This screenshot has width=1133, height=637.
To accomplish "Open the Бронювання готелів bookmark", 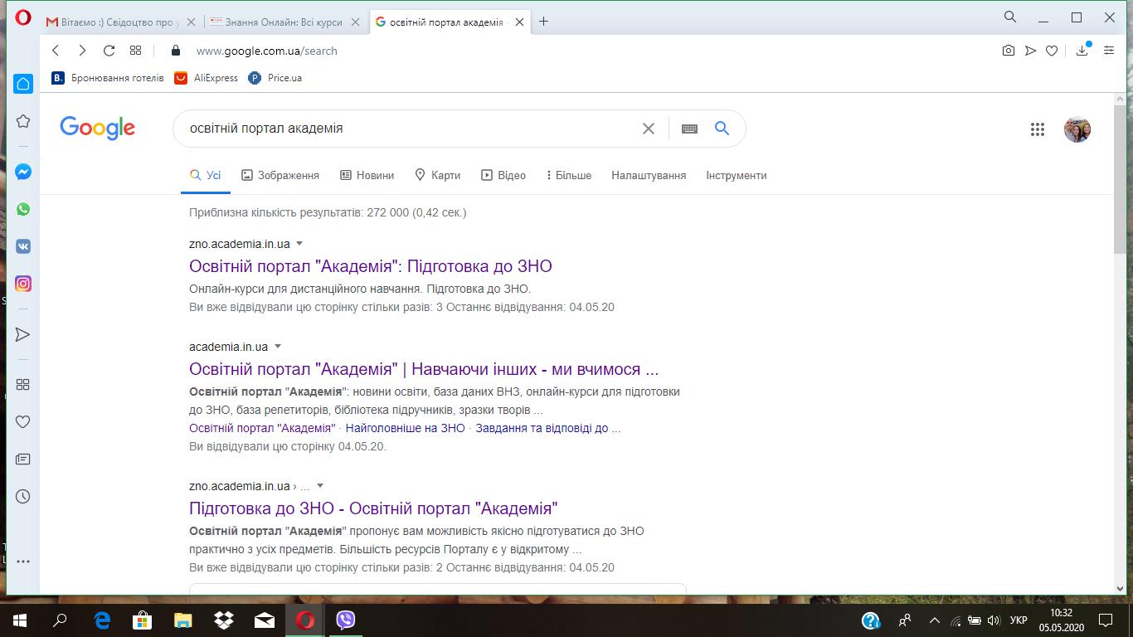I will click(108, 78).
